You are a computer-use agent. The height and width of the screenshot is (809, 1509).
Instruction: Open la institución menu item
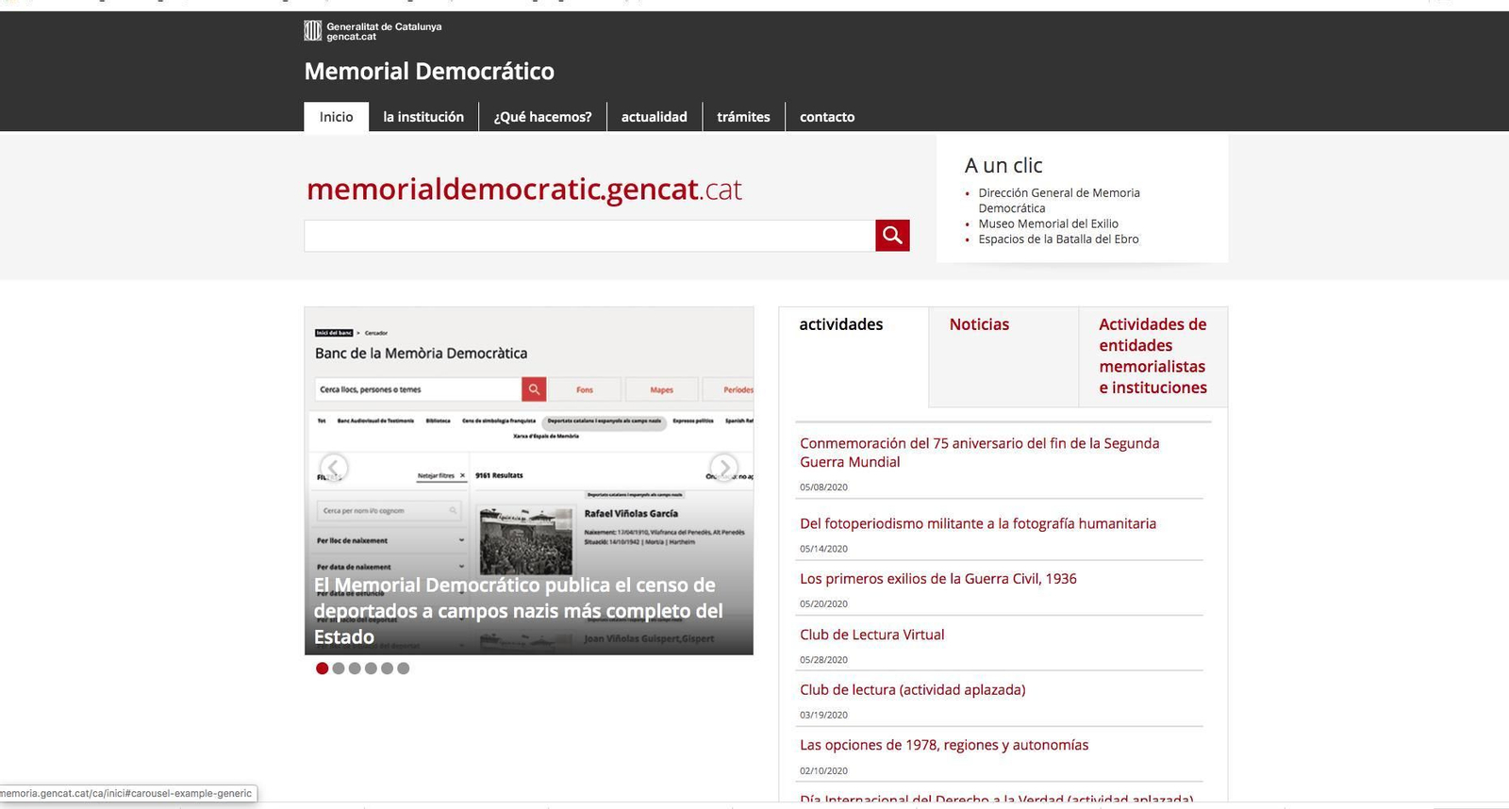pyautogui.click(x=423, y=117)
